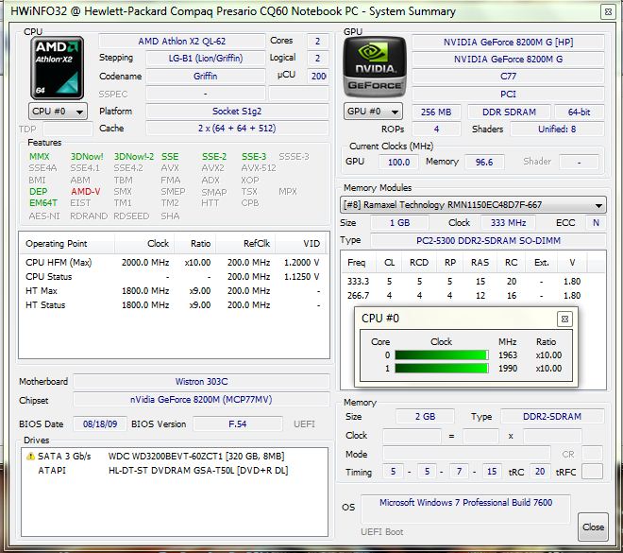
Task: Click the EM64T feature label
Action: (42, 203)
